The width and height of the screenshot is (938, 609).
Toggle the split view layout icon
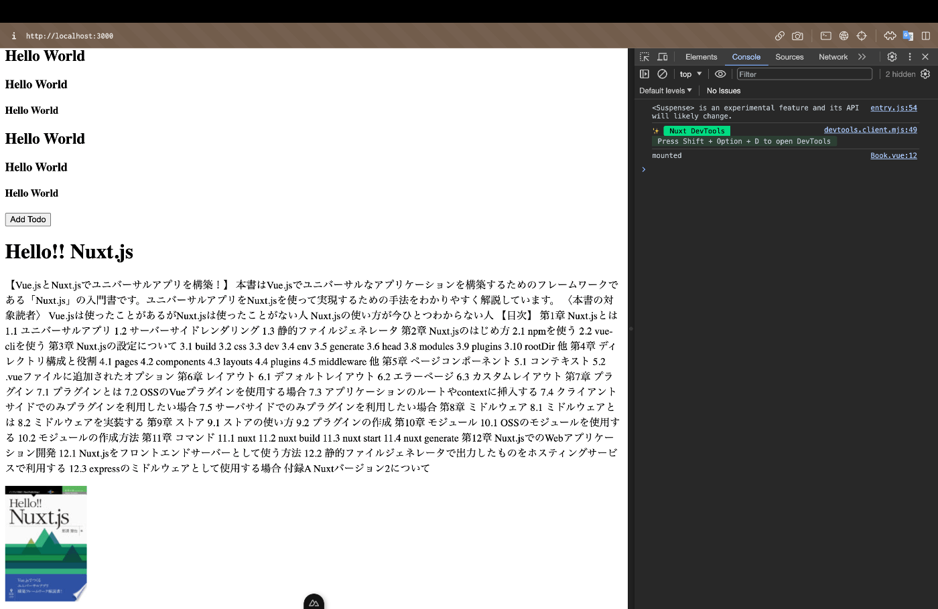pos(926,35)
